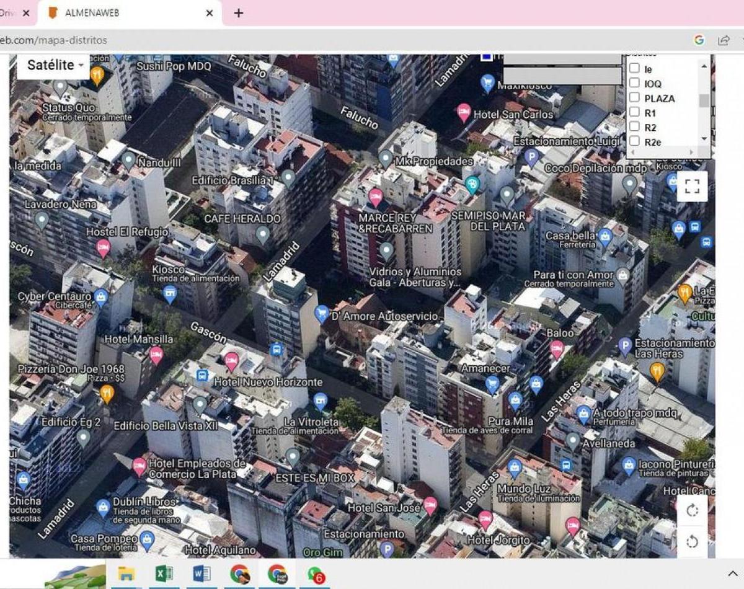744x589 pixels.
Task: Switch to the ALMENAWEB browser tab
Action: [x=130, y=13]
